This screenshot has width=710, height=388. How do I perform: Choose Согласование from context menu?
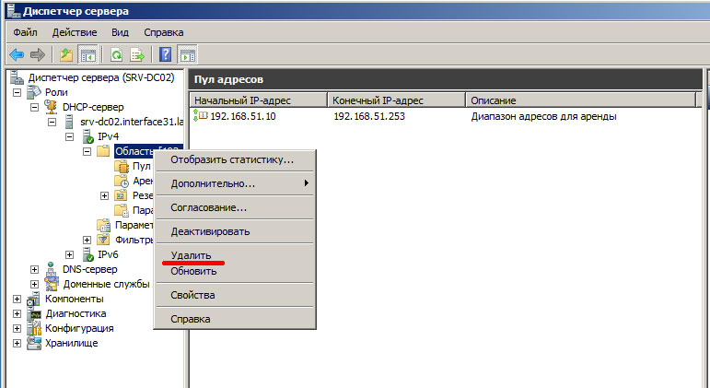tap(235, 207)
